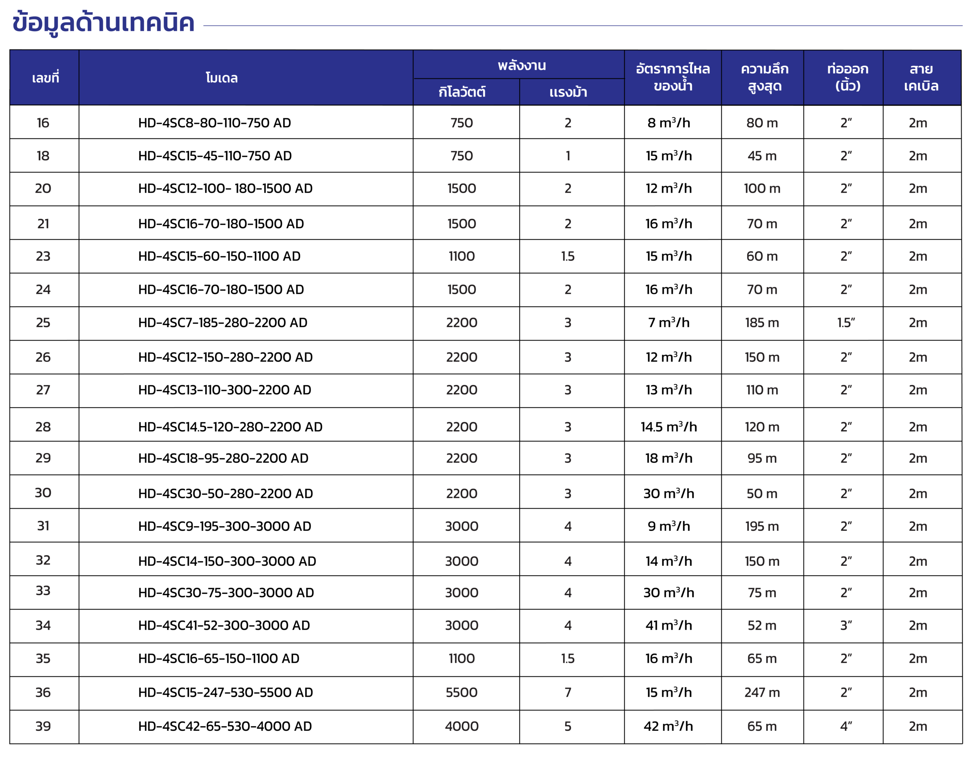This screenshot has height=765, width=973.
Task: Click the 1.5" outlet size cell
Action: tap(846, 322)
